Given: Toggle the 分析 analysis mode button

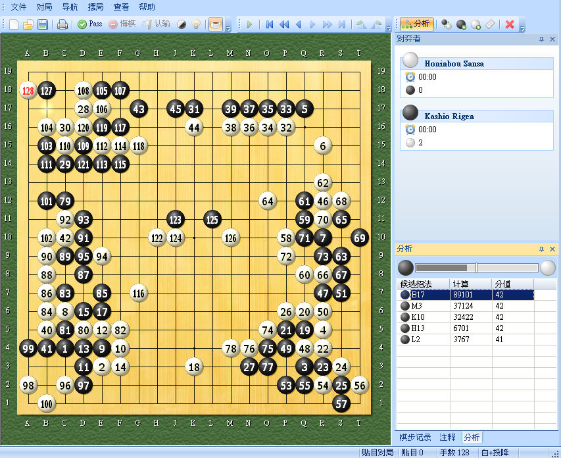Looking at the screenshot, I should pyautogui.click(x=416, y=24).
